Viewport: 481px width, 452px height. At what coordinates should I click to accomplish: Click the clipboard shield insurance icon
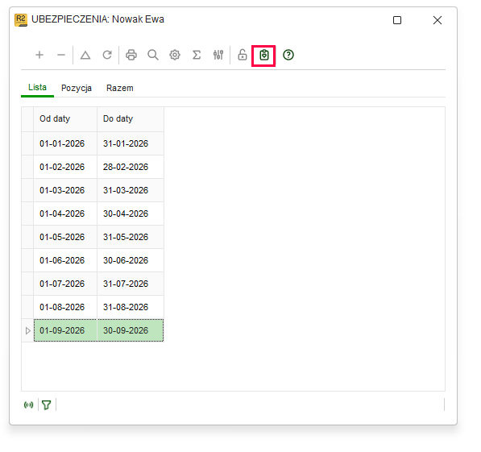263,56
